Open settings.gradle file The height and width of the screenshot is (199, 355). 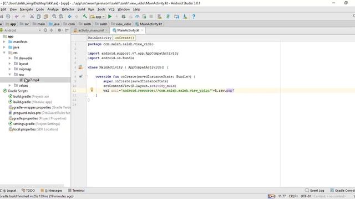[x=34, y=124]
